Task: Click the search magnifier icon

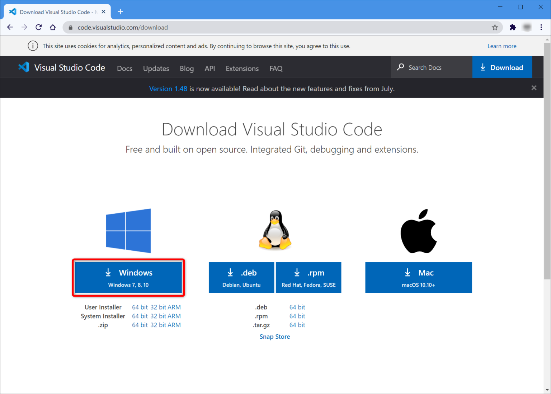Action: [x=400, y=67]
